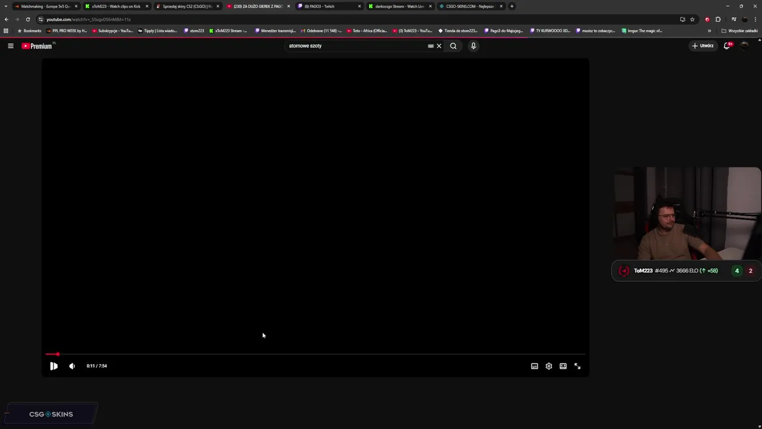Switch to theater mode view
The width and height of the screenshot is (762, 429).
(563, 366)
